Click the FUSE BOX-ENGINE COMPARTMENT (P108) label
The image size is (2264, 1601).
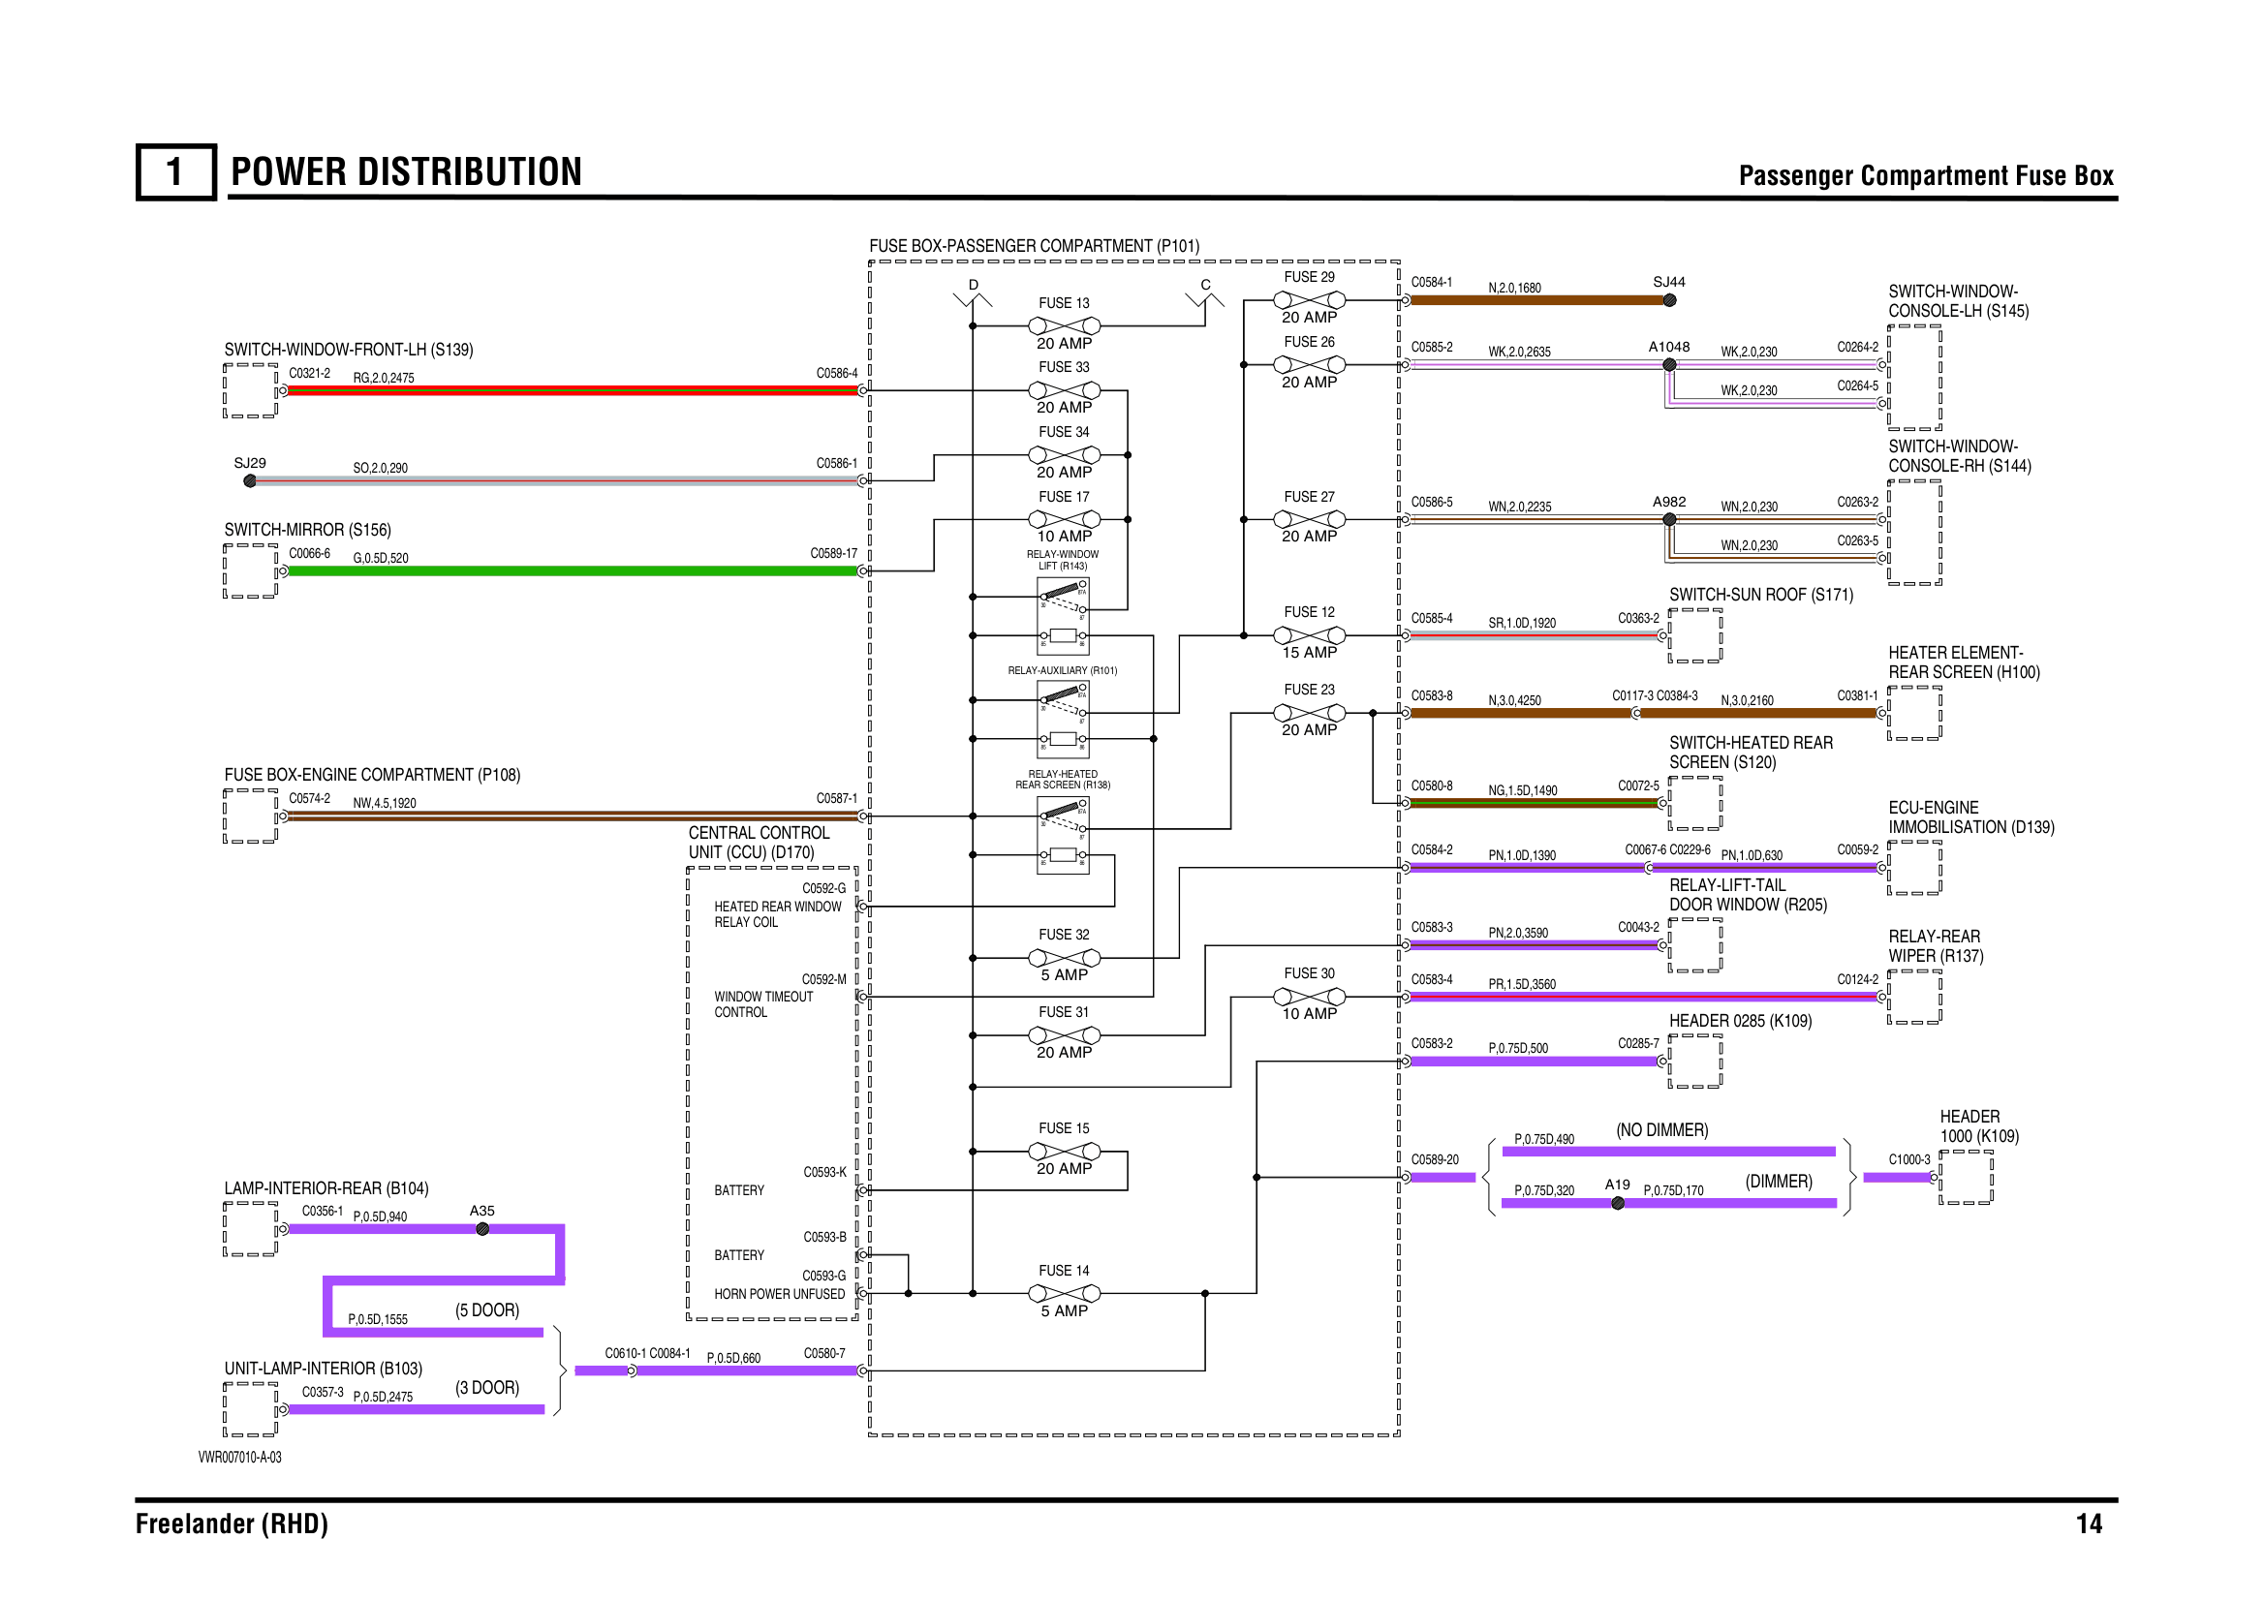click(x=373, y=775)
